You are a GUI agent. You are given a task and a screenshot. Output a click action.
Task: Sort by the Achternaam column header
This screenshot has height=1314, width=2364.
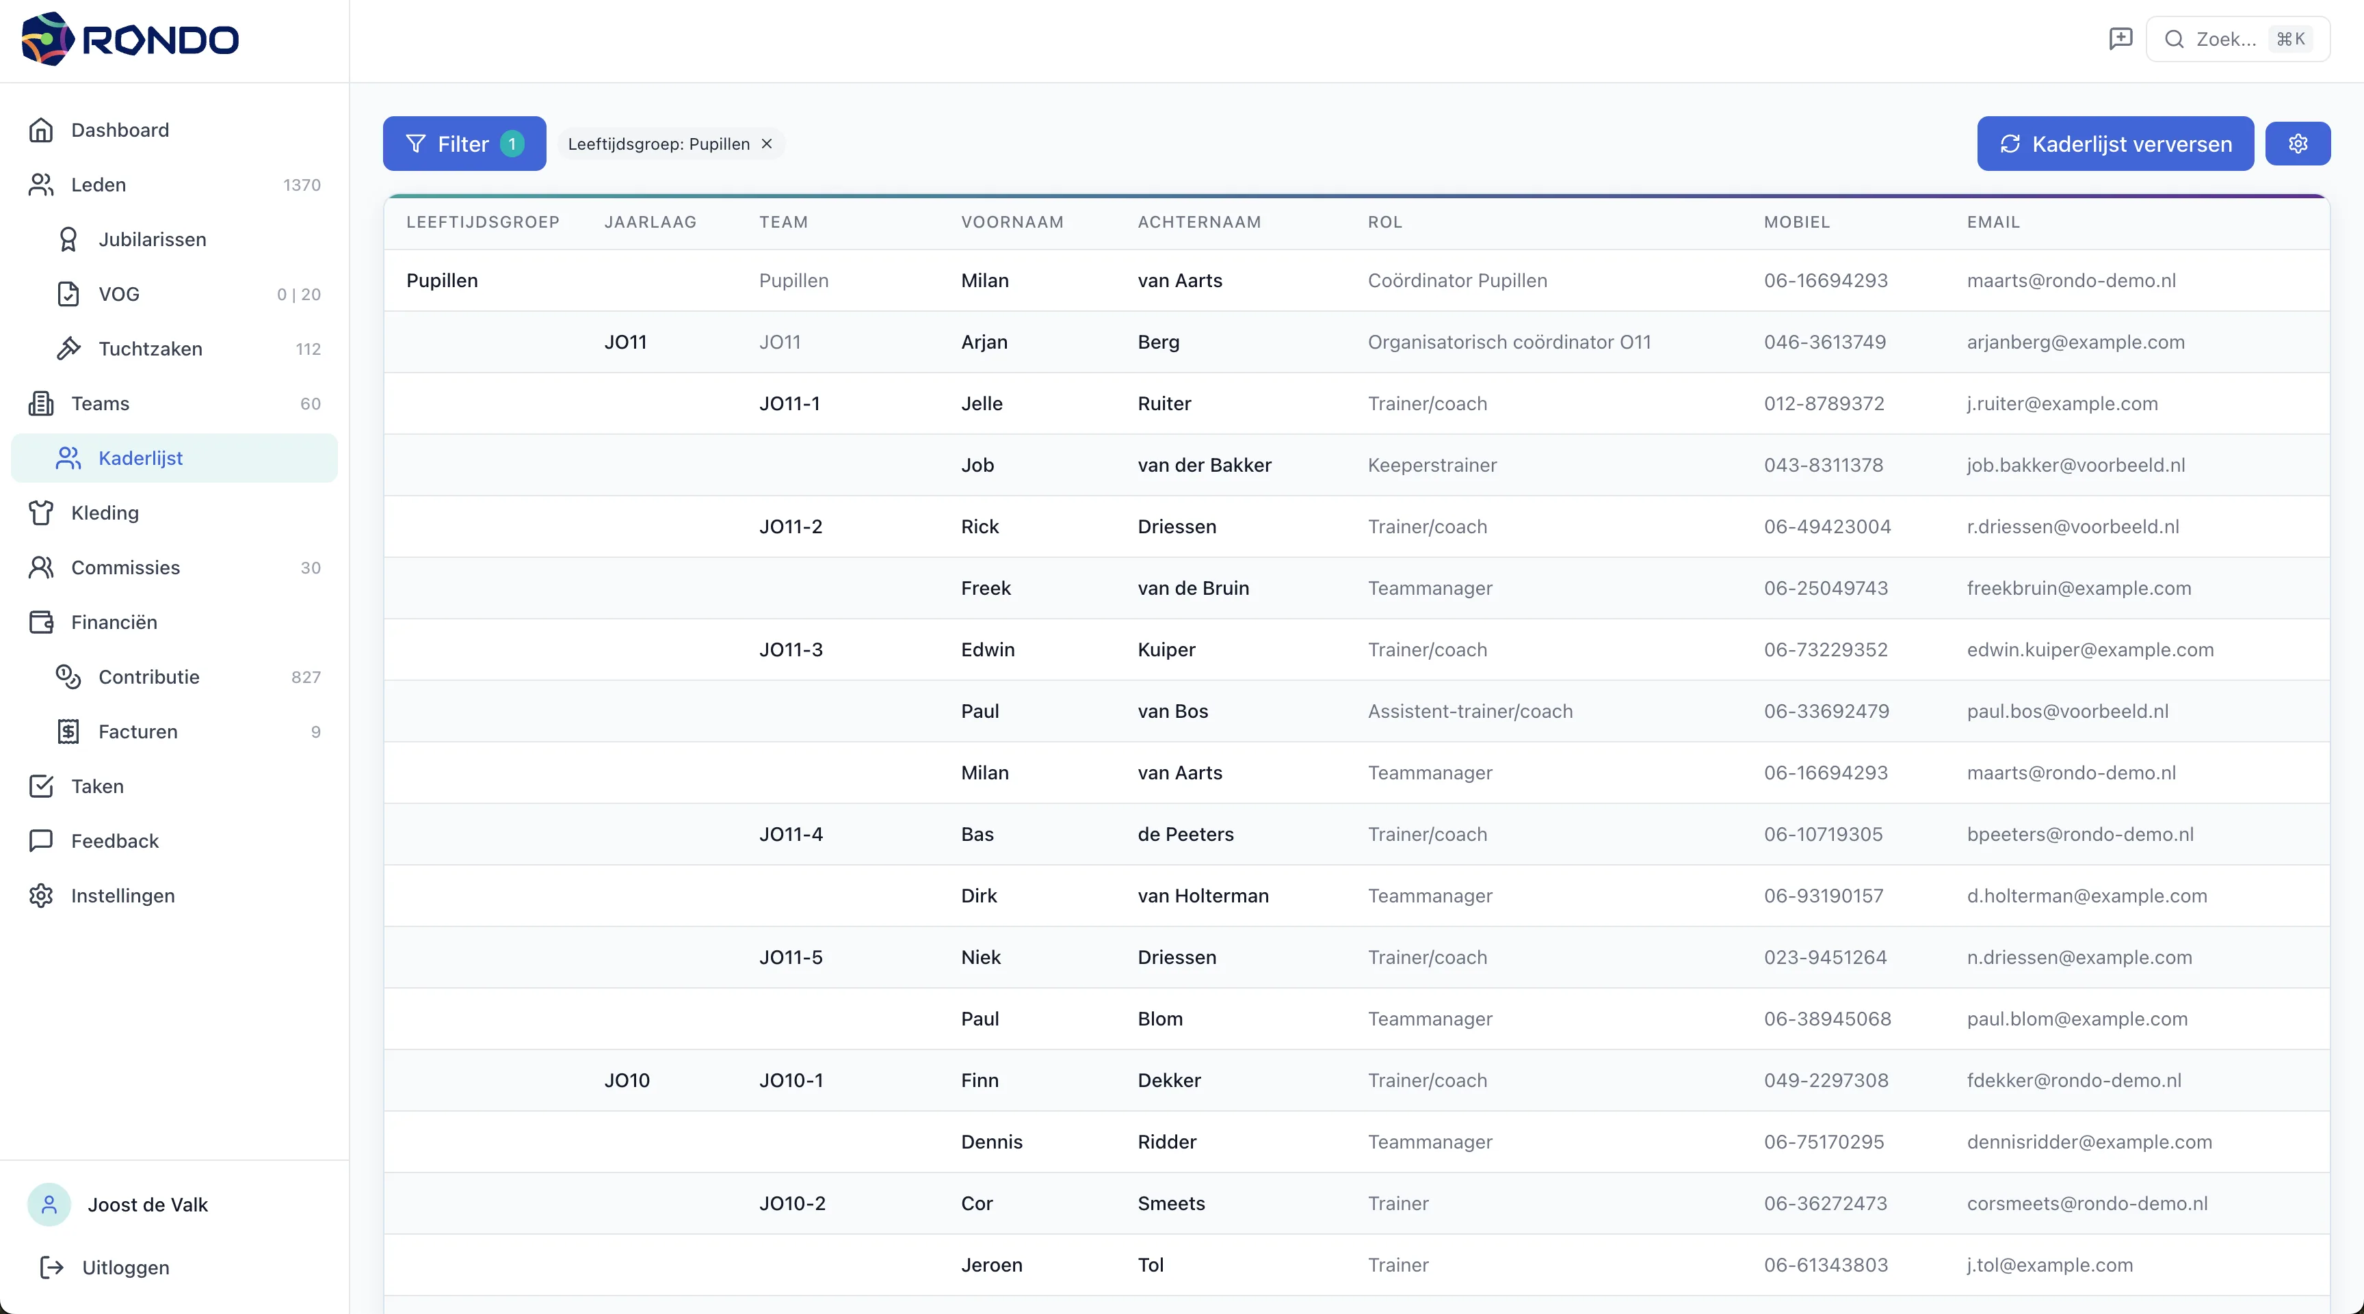(x=1198, y=222)
